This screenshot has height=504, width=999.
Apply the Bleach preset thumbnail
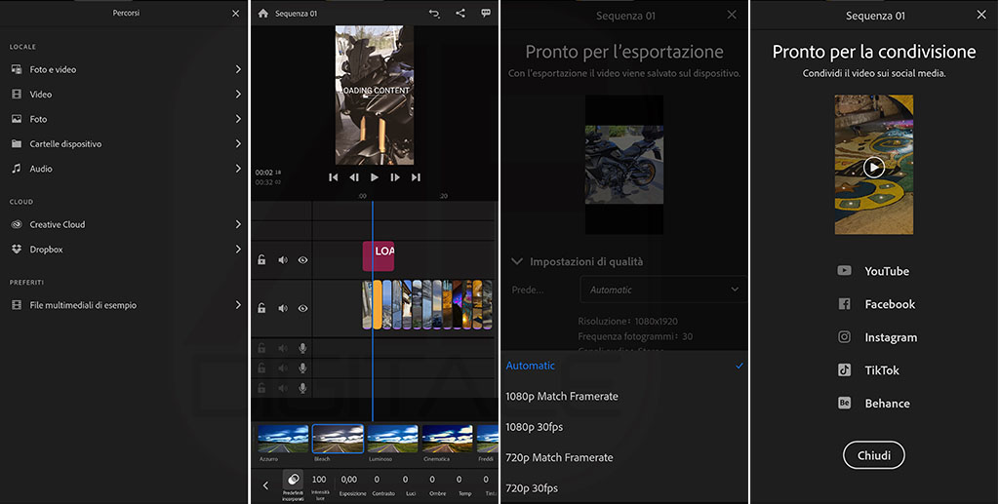338,439
